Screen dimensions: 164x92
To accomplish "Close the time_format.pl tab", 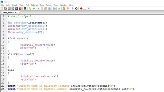I will (19, 13).
